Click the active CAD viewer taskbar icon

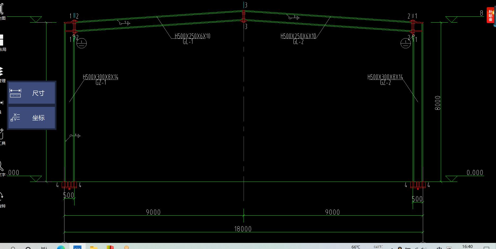tap(77, 247)
